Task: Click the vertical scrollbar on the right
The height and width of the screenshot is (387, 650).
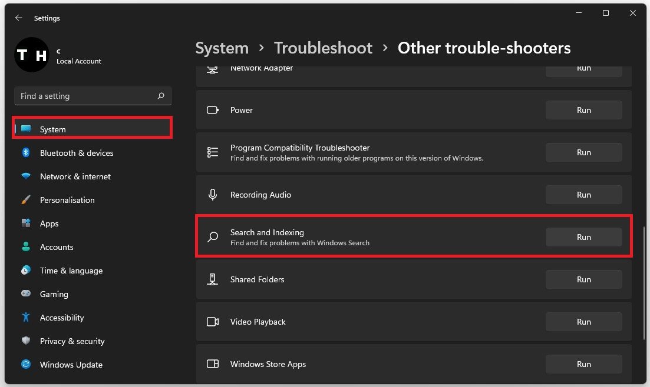Action: tap(644, 282)
